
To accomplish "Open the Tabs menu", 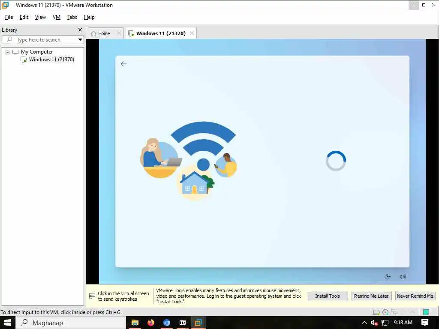I will coord(72,17).
